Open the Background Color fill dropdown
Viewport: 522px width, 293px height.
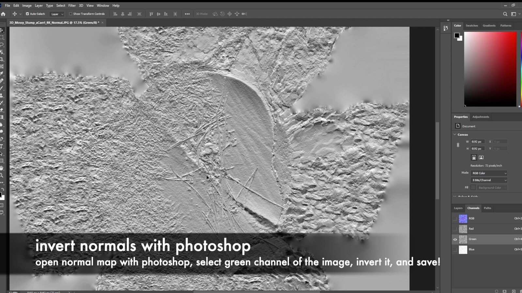point(492,188)
